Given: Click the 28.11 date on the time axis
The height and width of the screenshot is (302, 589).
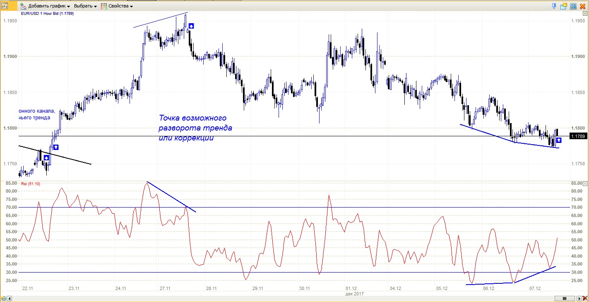Looking at the screenshot, I should 211,288.
